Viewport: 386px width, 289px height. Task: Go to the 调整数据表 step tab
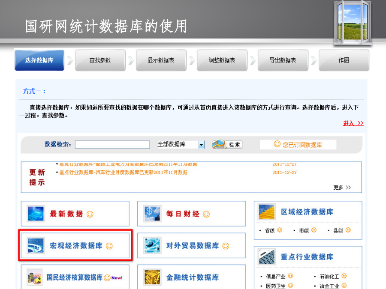[222, 60]
